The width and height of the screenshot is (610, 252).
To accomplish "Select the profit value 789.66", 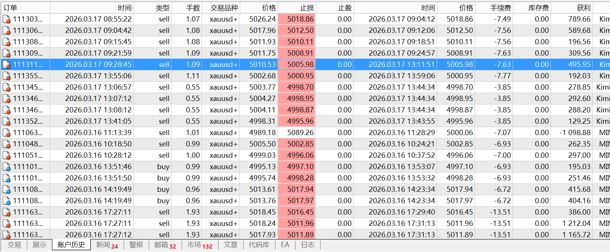I will [579, 19].
